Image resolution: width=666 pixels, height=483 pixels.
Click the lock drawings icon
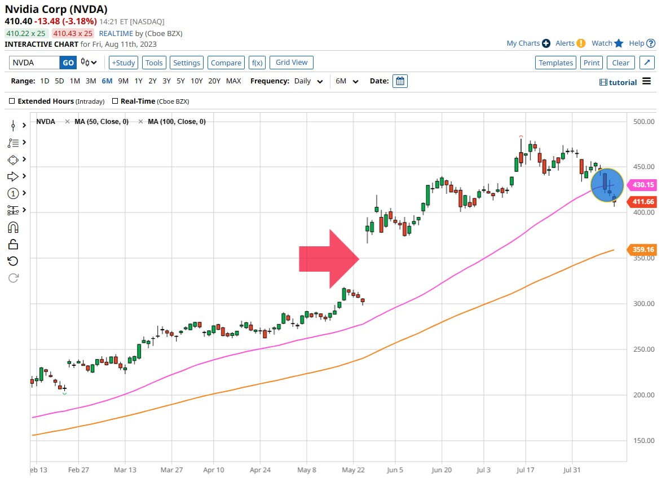[x=13, y=245]
